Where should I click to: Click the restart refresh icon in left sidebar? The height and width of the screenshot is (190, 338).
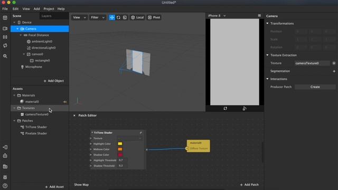tap(5, 45)
